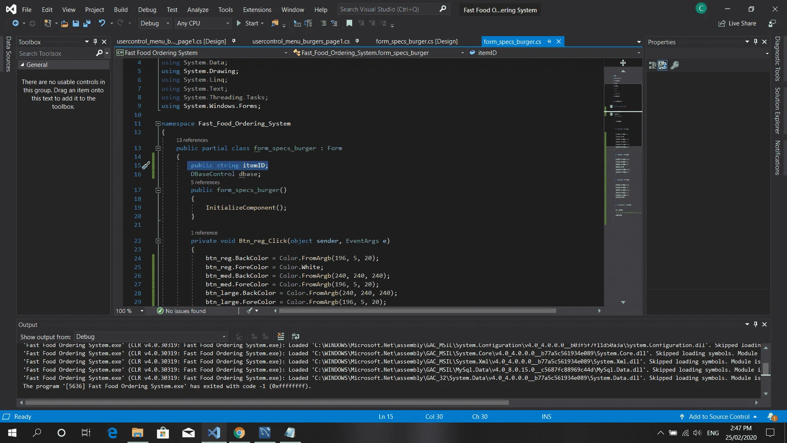Collapse the Btn_reg_Click method block
The width and height of the screenshot is (787, 443).
[x=158, y=241]
